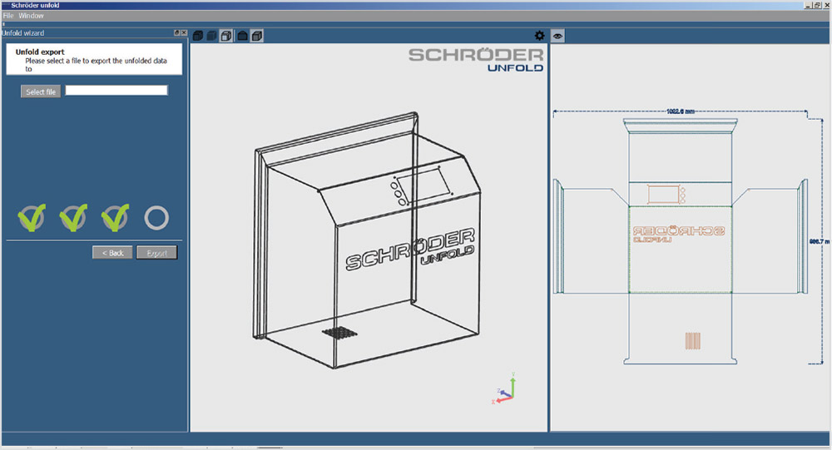Open the File menu
Viewport: 832px width, 450px height.
(8, 16)
